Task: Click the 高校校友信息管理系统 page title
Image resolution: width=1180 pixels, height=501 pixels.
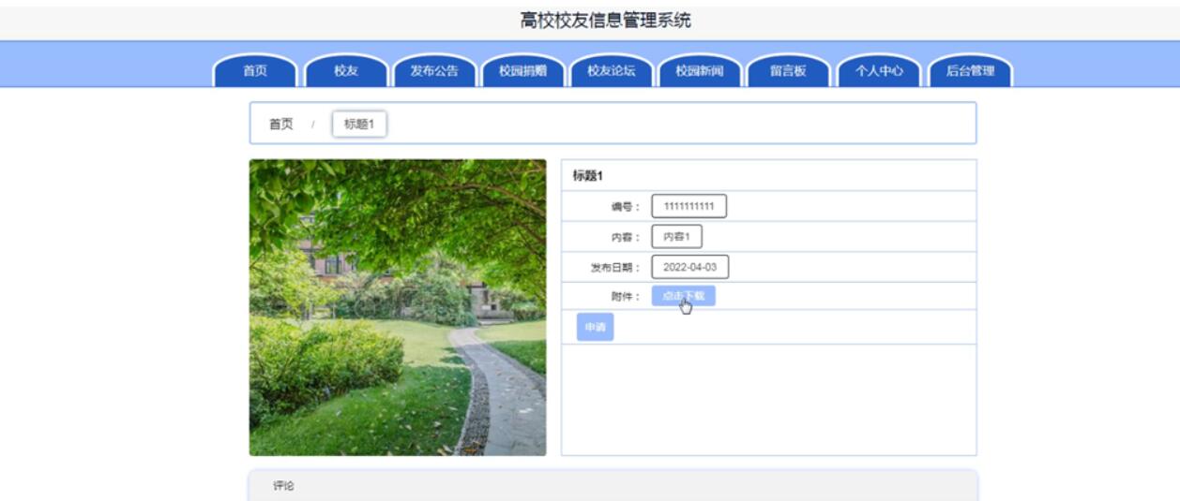Action: point(606,21)
